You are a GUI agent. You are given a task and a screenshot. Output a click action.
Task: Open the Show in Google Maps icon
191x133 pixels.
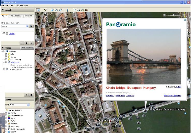[83, 10]
